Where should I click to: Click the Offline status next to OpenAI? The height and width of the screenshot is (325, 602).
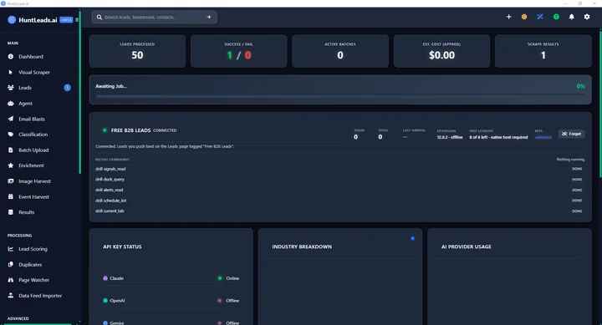click(x=228, y=301)
